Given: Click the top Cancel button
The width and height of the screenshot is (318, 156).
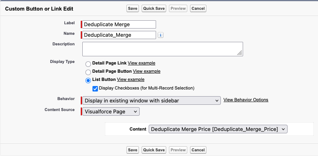Looking at the screenshot, I should point(198,9).
